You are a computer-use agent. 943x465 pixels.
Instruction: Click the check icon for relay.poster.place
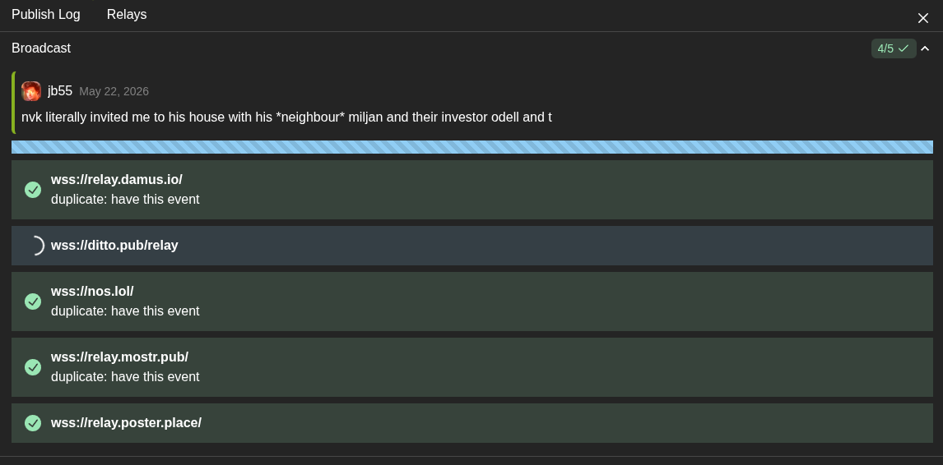click(33, 423)
